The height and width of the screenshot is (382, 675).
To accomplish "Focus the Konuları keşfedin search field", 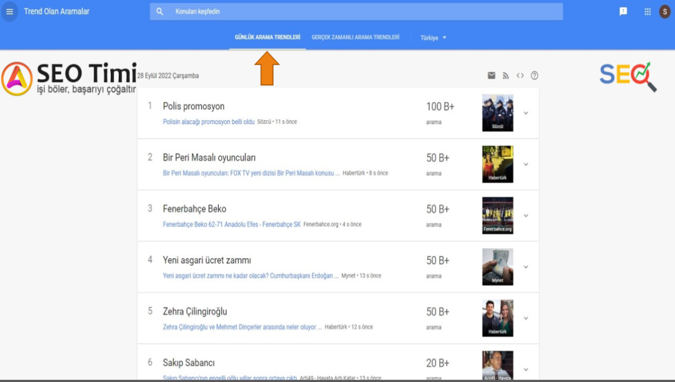I will [x=356, y=11].
